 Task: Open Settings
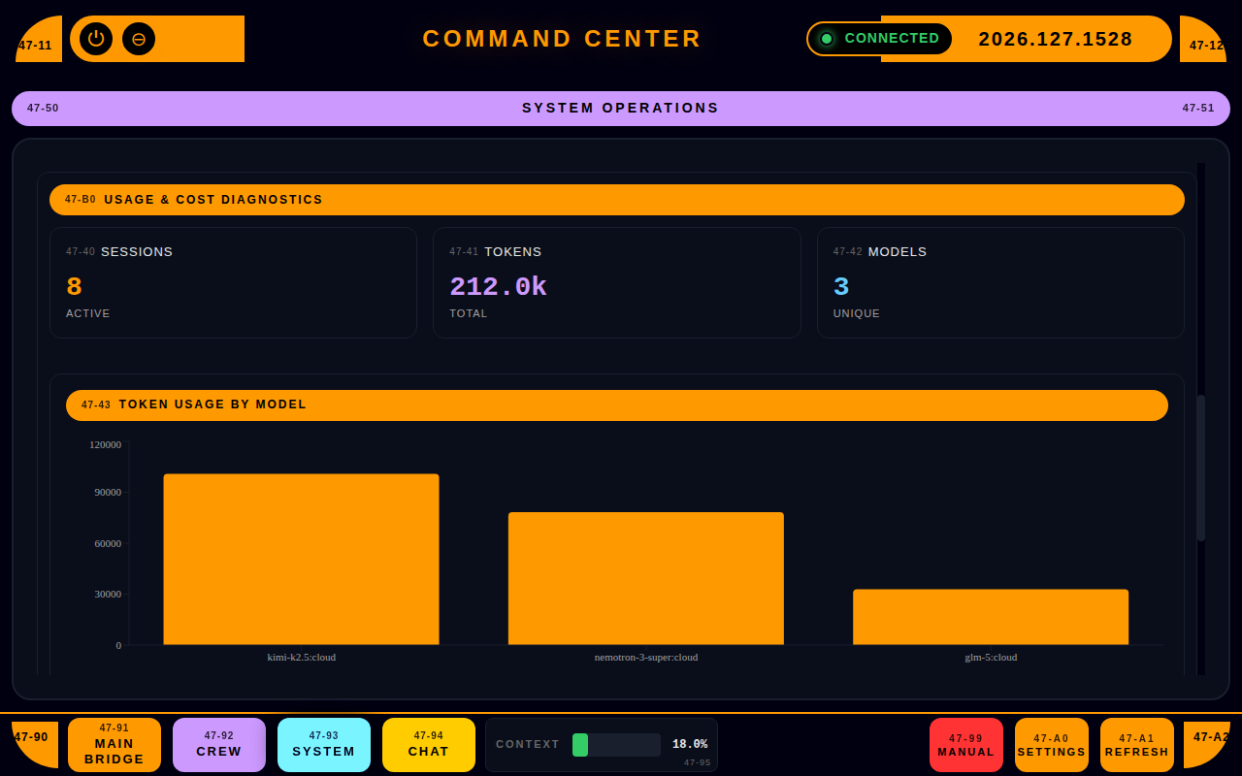coord(1052,745)
